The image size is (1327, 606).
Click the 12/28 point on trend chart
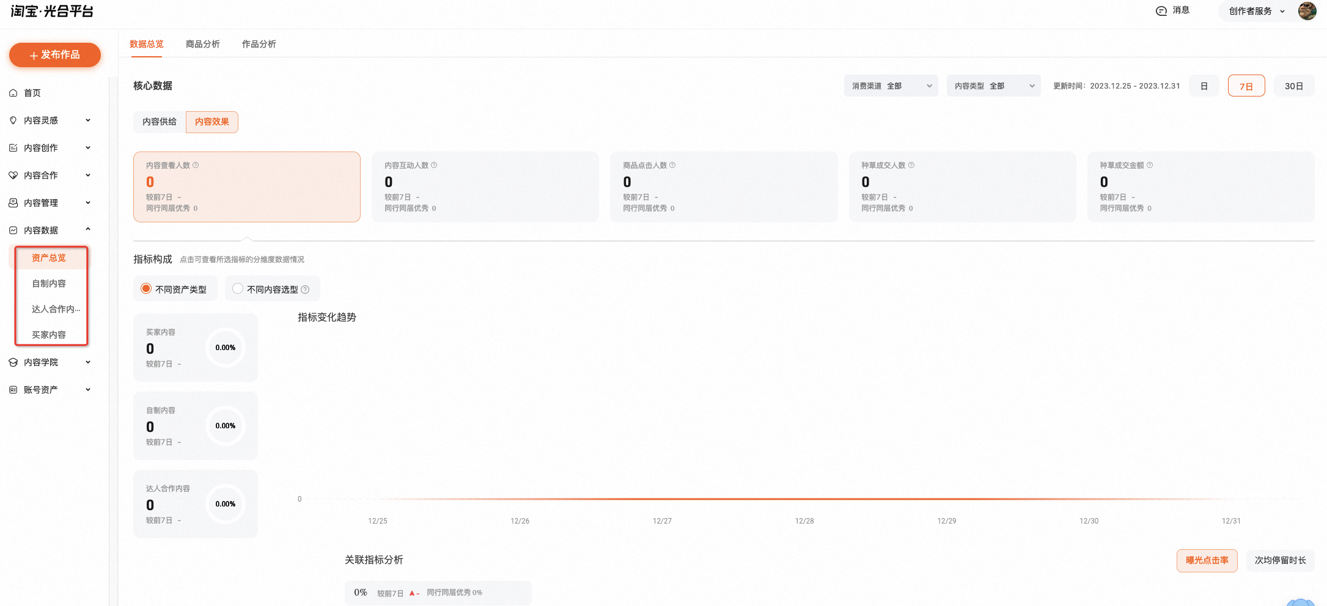804,499
